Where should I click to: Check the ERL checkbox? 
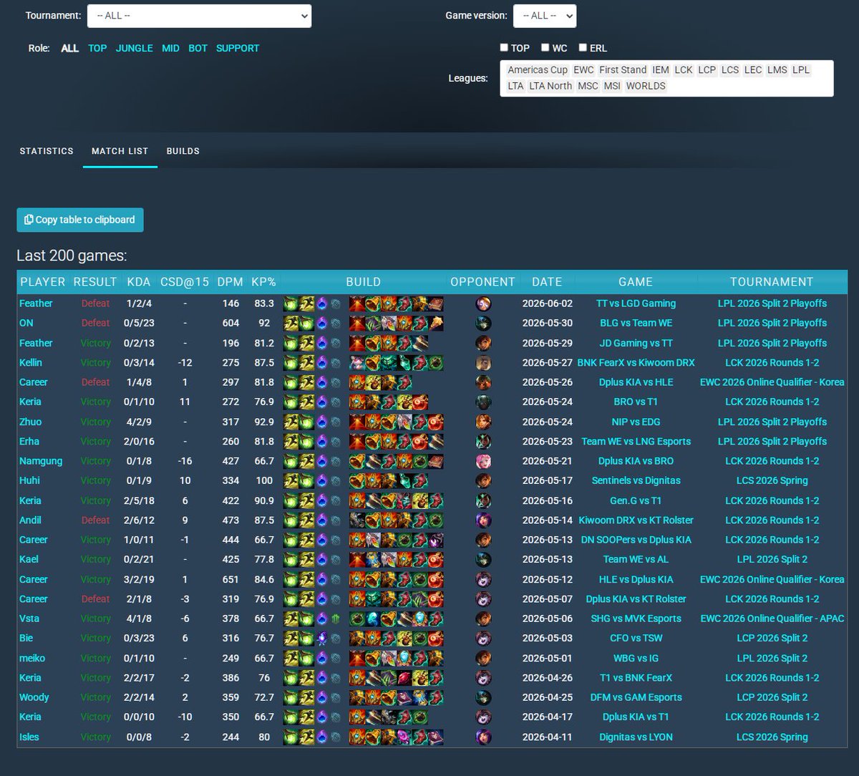(x=583, y=48)
